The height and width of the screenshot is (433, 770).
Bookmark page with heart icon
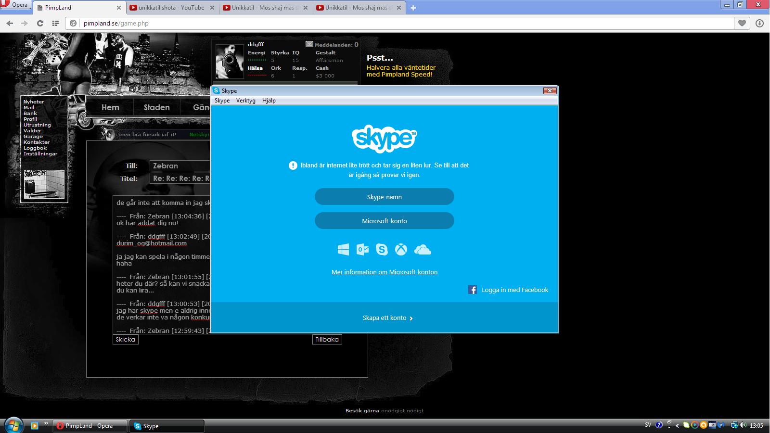742,23
